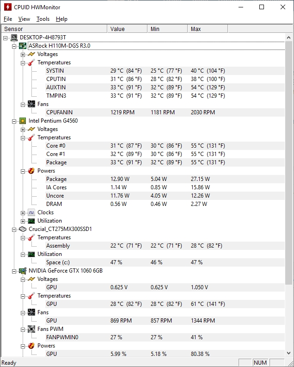Click the Clocks waveform icon under Intel Pentium
The image size is (294, 367).
[x=31, y=212]
